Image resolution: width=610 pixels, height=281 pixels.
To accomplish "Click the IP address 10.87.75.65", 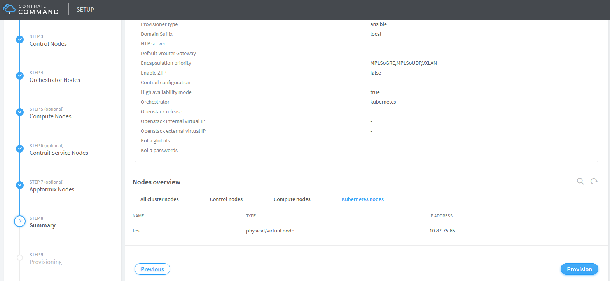I will click(442, 231).
